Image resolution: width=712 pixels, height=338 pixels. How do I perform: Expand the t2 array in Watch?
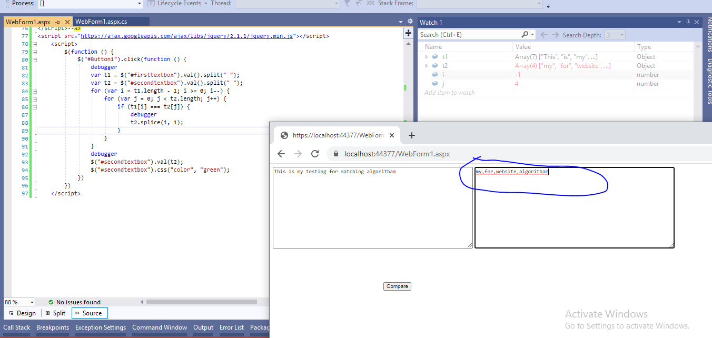(427, 66)
